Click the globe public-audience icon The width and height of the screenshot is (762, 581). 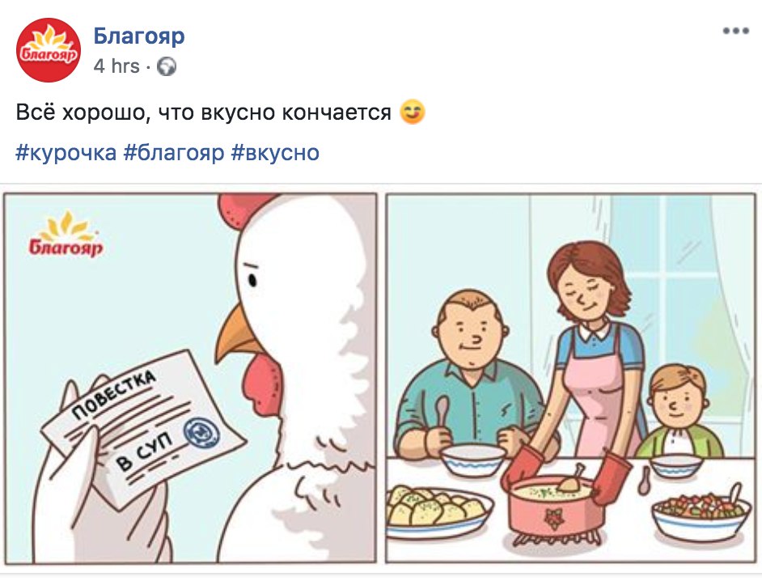pos(167,66)
